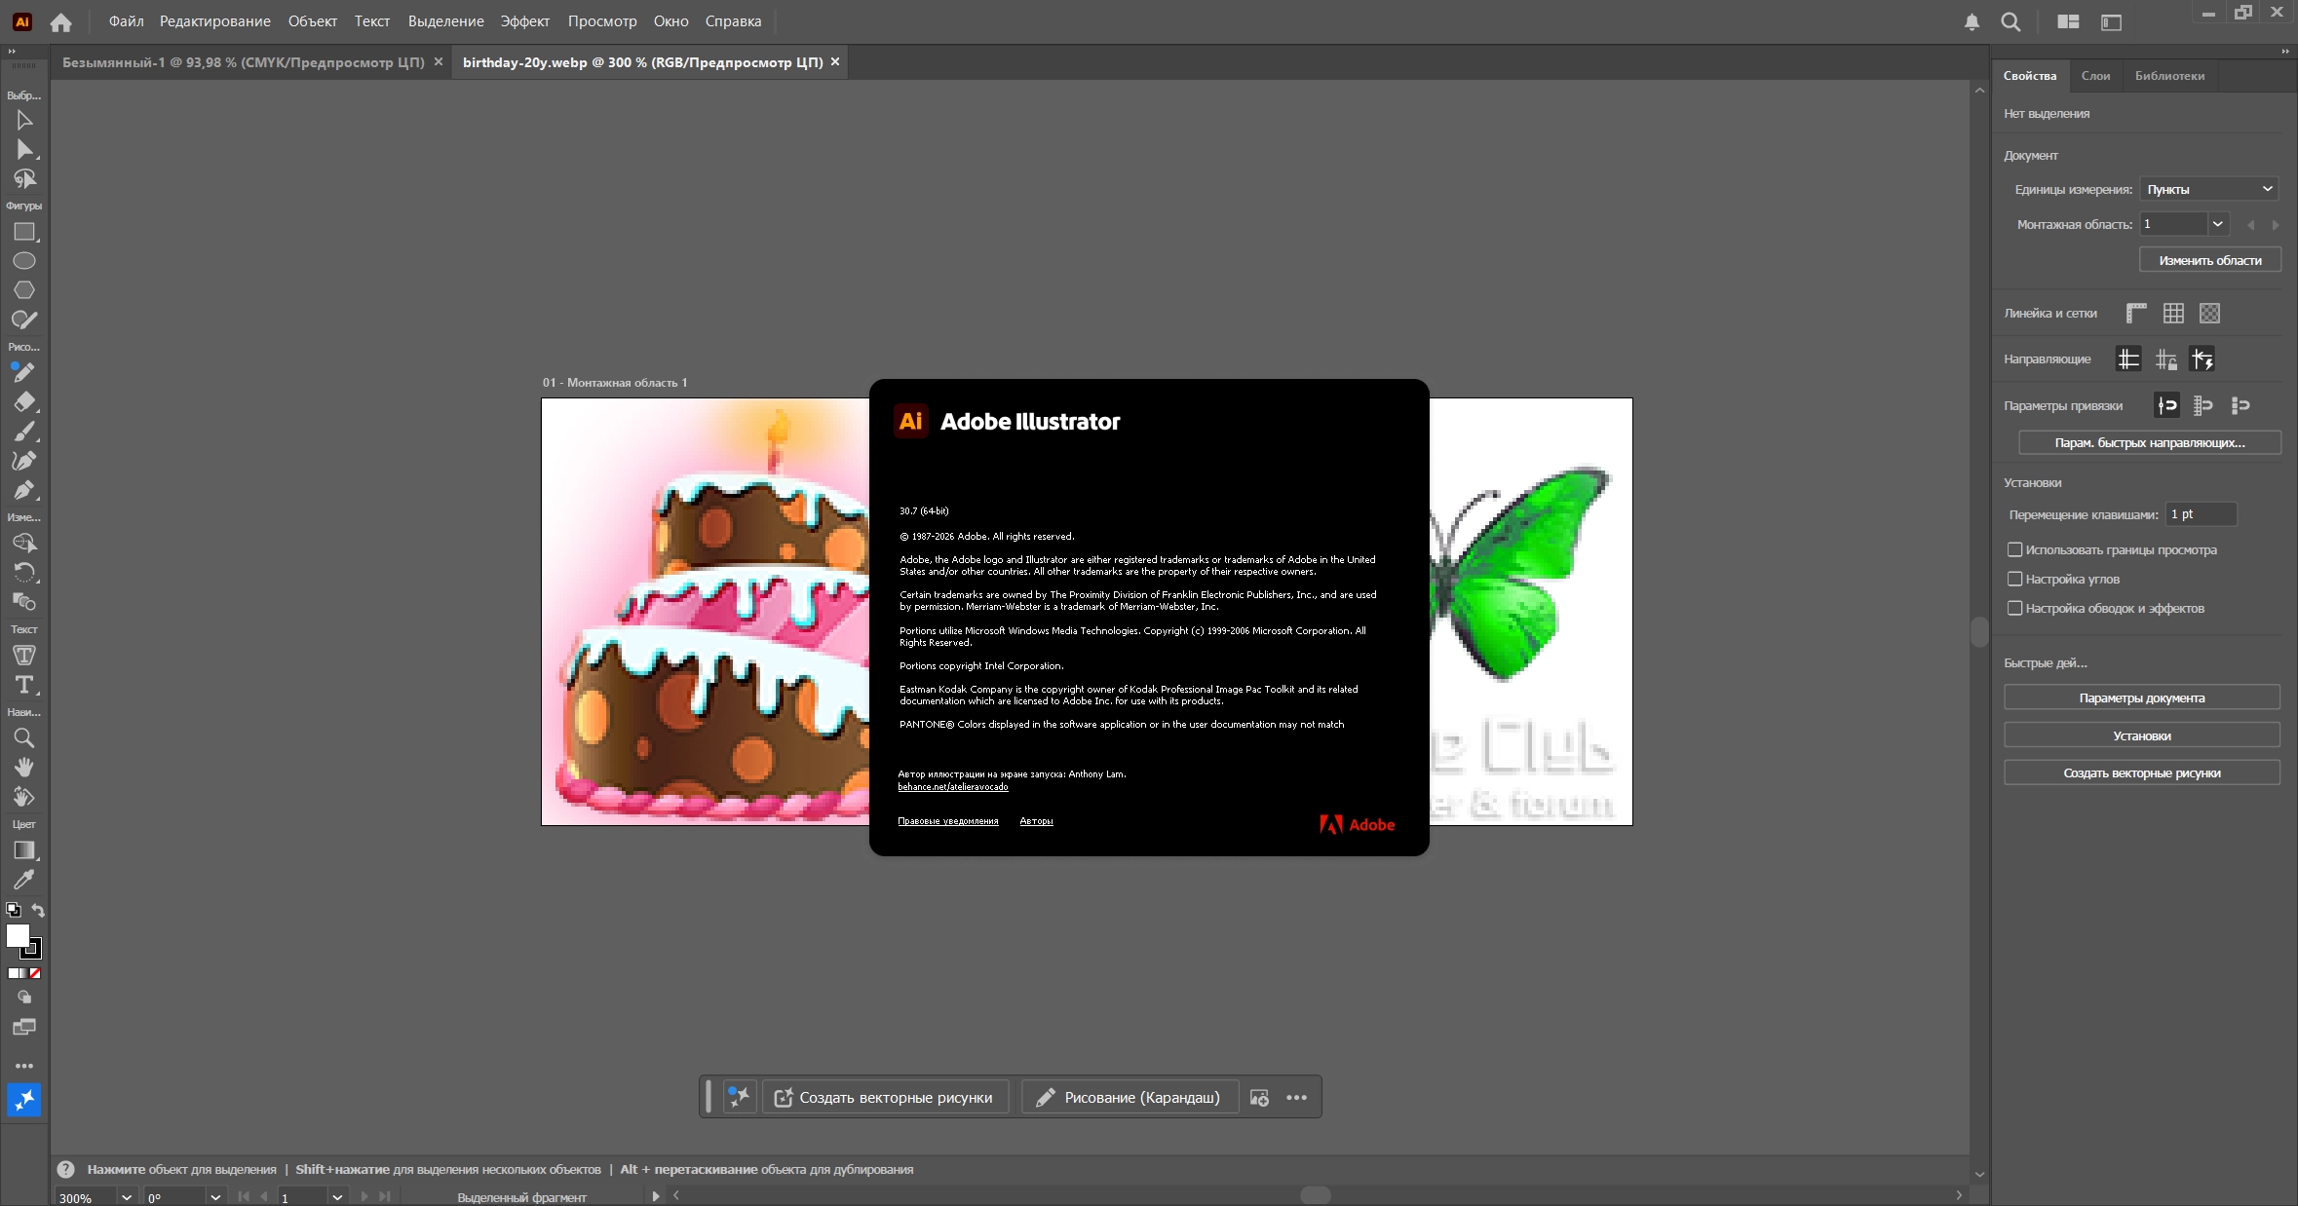The height and width of the screenshot is (1206, 2298).
Task: Open the 'Правовые уведомления' link
Action: point(948,821)
